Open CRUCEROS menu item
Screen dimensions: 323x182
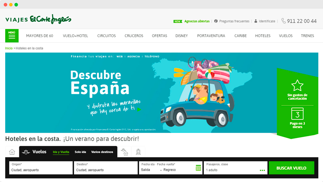pos(134,36)
